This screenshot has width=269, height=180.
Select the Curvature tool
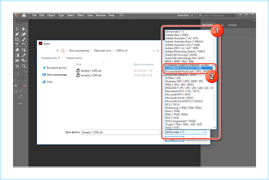pyautogui.click(x=24, y=34)
